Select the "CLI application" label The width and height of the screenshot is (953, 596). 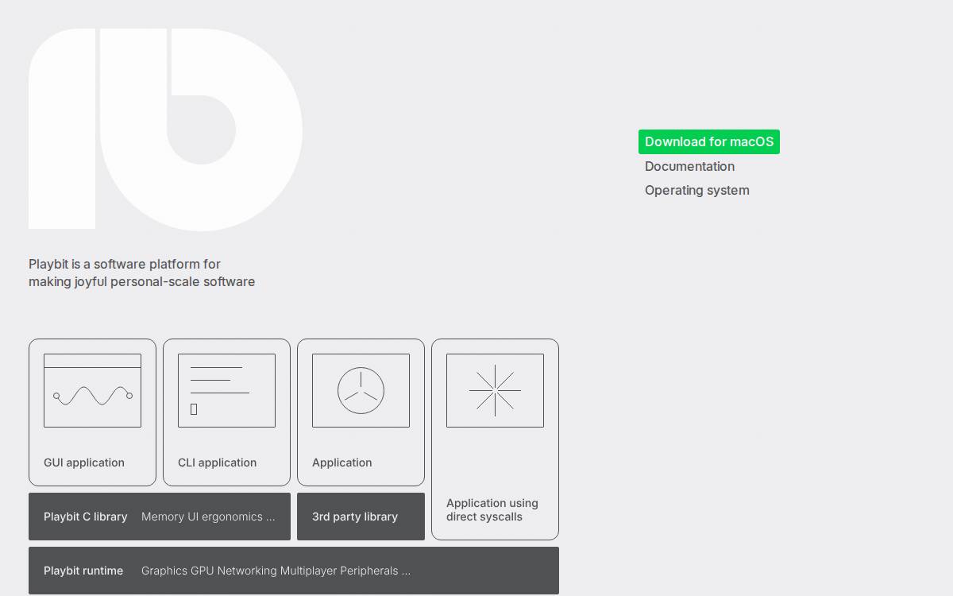tap(217, 462)
